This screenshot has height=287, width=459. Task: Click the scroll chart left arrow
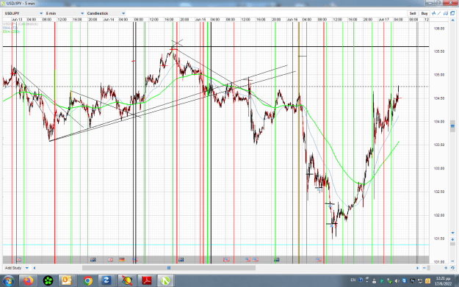pyautogui.click(x=35, y=268)
